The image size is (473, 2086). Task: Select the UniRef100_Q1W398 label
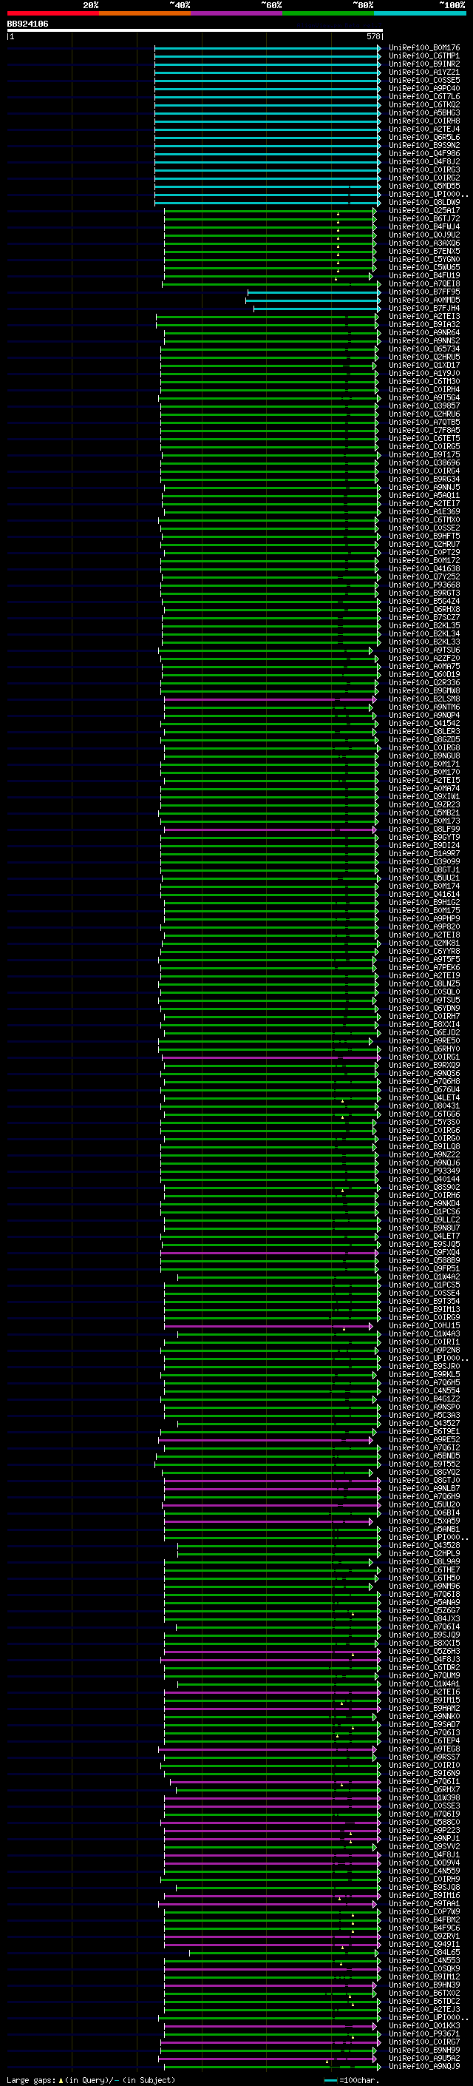[423, 1797]
